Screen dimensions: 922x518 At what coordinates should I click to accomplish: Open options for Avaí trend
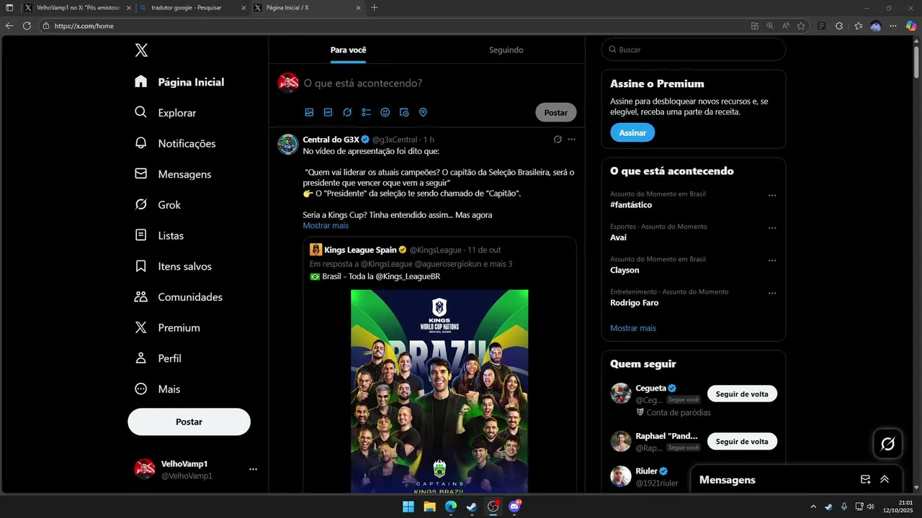(x=772, y=228)
